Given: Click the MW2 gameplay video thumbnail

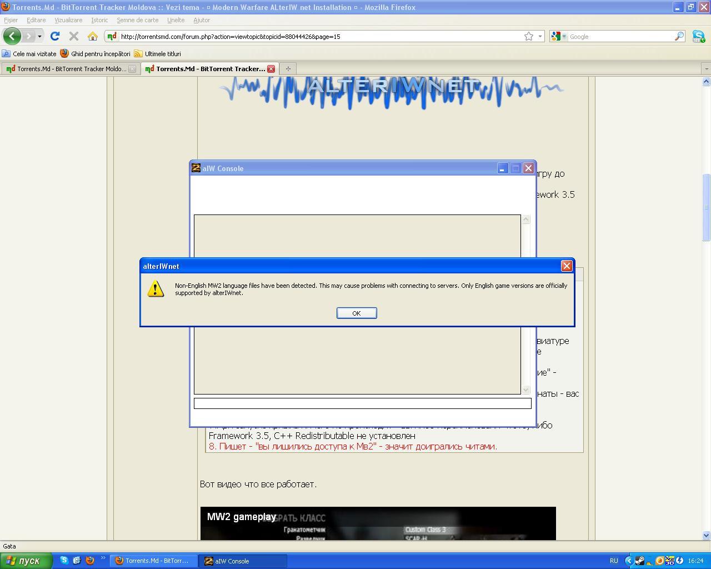Looking at the screenshot, I should click(x=378, y=523).
